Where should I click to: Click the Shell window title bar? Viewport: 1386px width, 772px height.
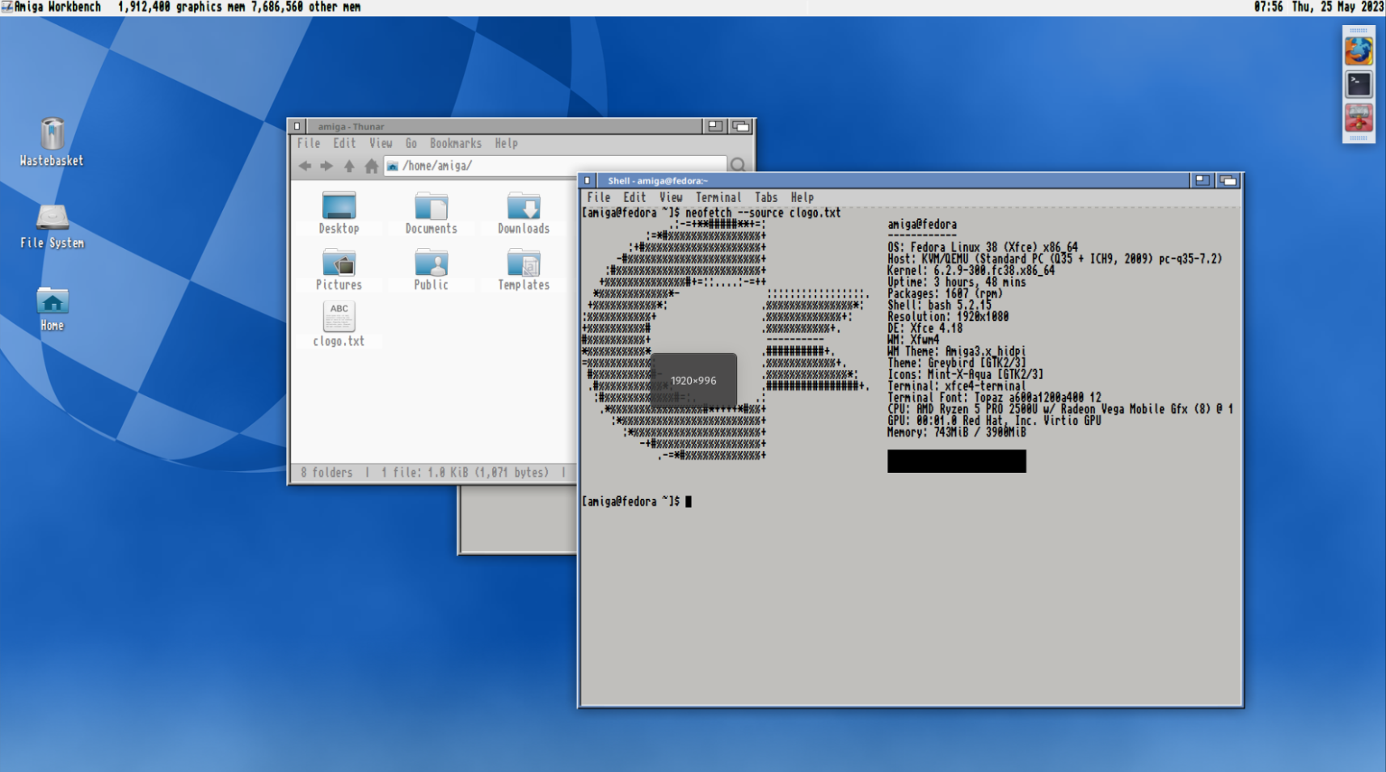click(893, 180)
